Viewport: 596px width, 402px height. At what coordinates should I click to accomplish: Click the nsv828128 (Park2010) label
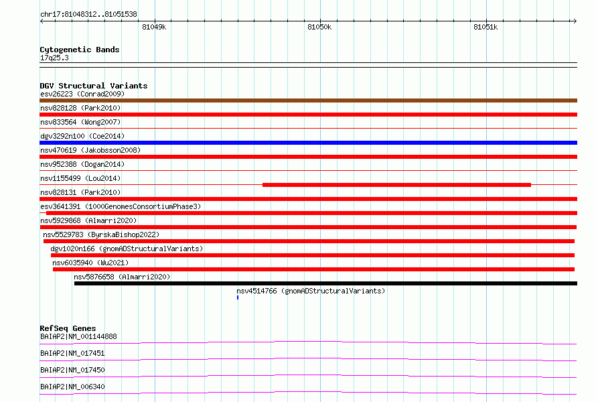click(80, 108)
